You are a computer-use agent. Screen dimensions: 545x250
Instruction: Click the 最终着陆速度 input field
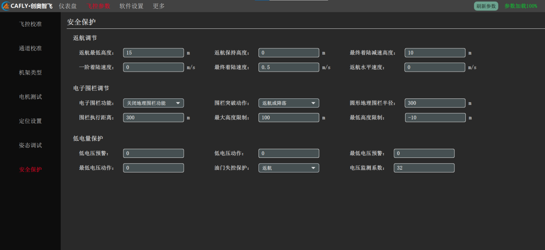[x=289, y=67]
